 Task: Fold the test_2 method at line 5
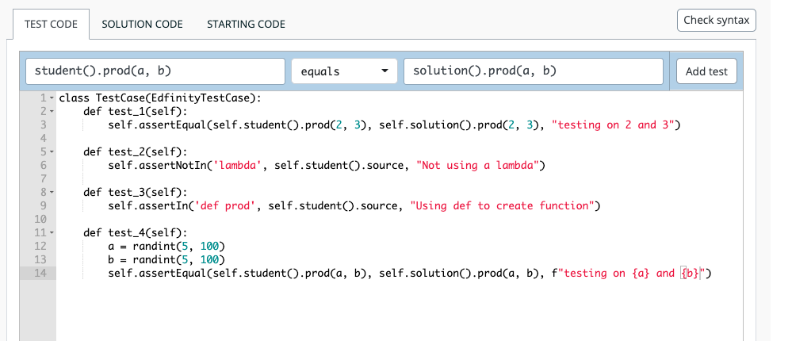tap(51, 151)
